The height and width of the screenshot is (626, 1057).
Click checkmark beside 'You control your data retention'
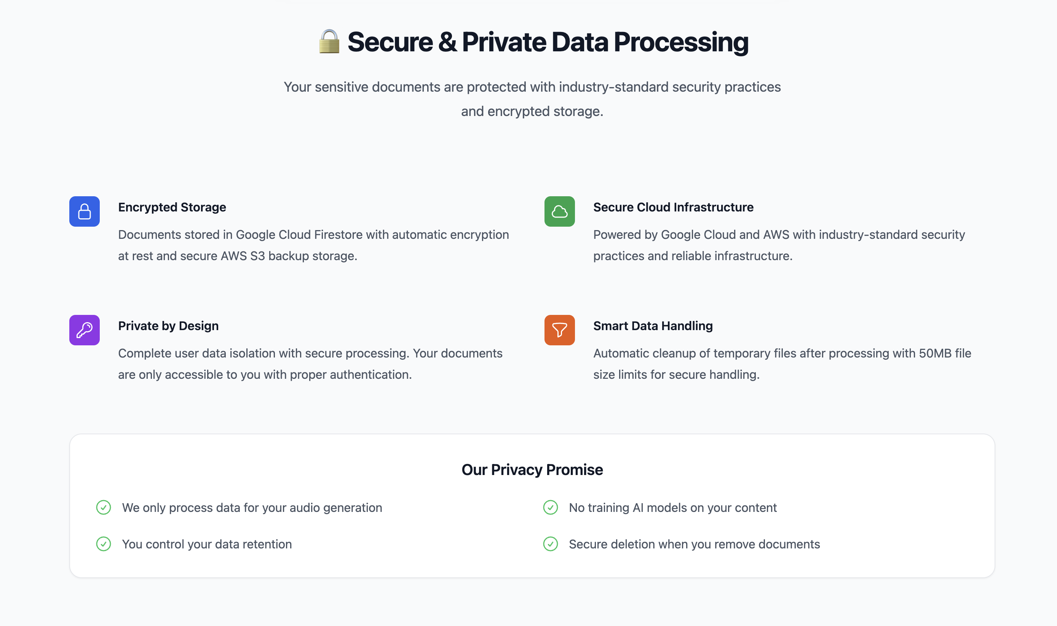104,544
